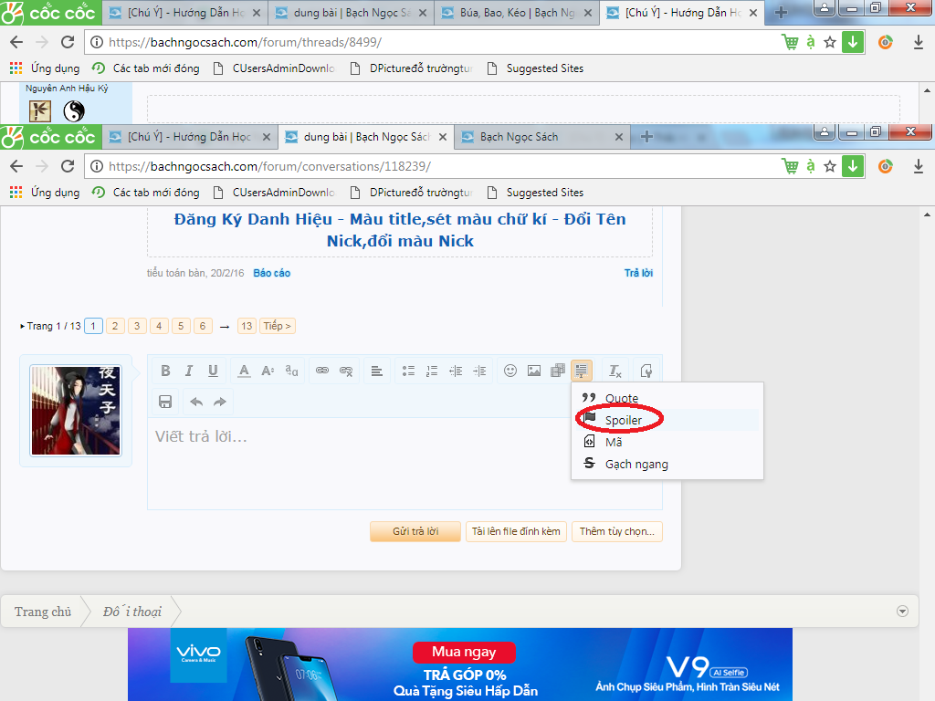Go to the next page with Tiếp >
Image resolution: width=935 pixels, height=701 pixels.
point(278,326)
